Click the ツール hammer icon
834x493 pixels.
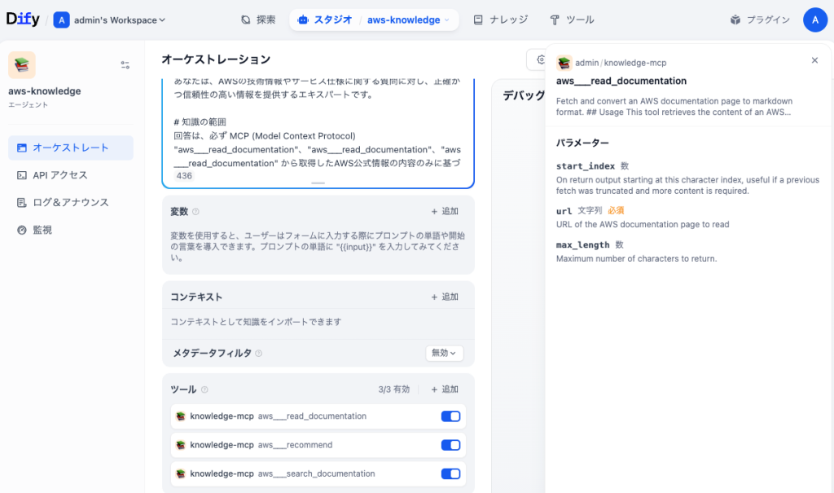[x=555, y=20]
